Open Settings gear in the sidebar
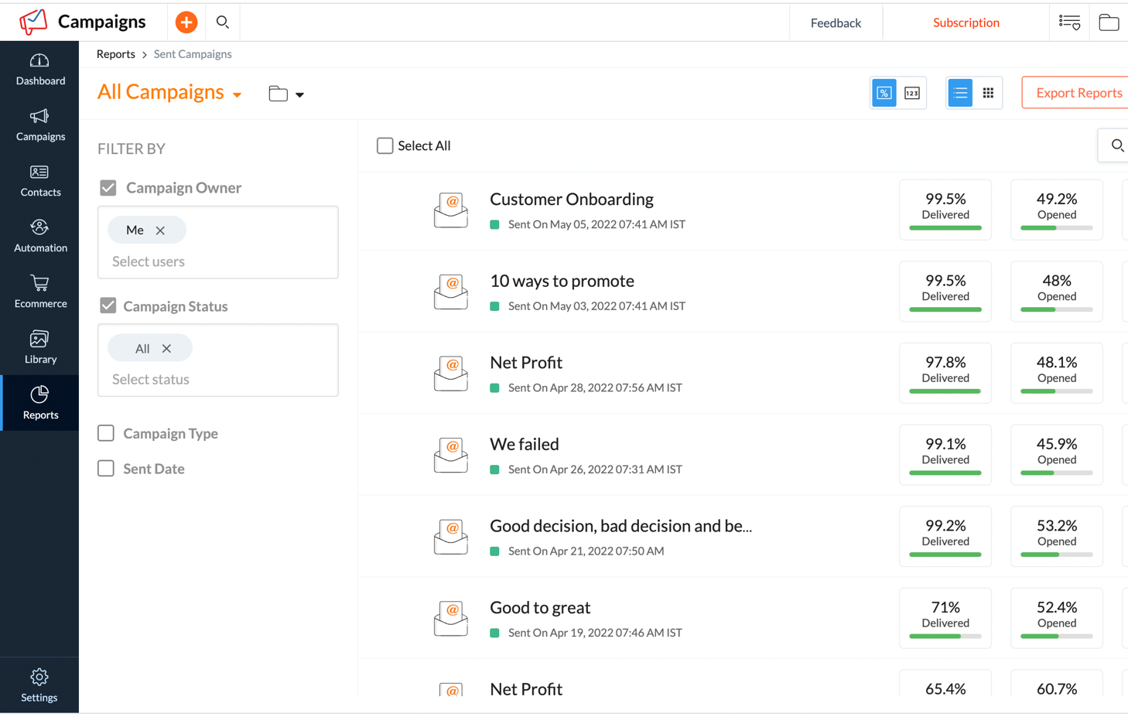This screenshot has width=1128, height=717. pos(39,685)
